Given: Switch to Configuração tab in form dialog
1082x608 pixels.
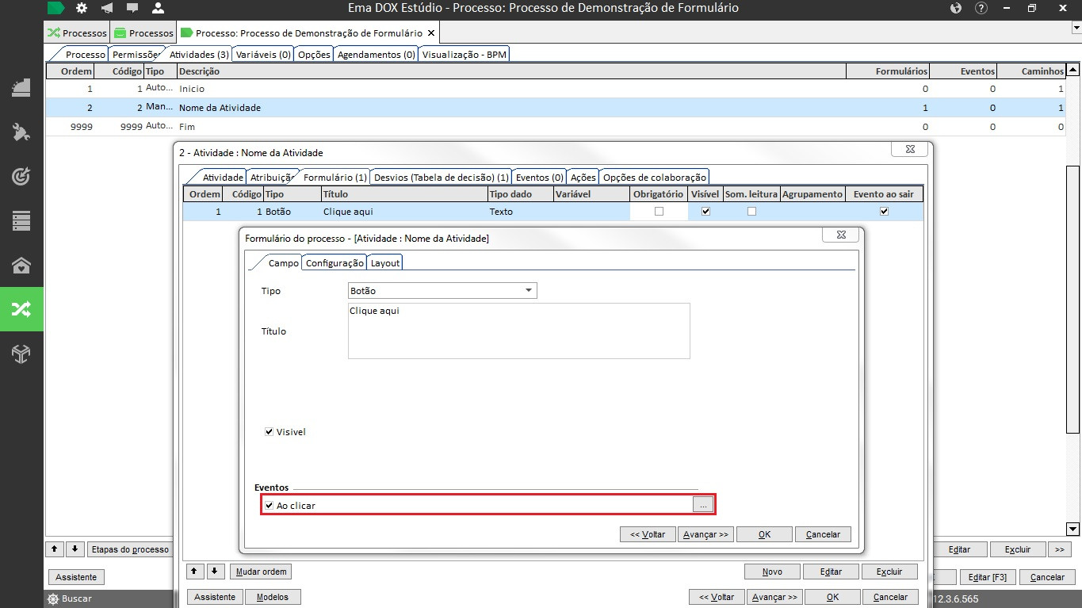Looking at the screenshot, I should tap(335, 263).
